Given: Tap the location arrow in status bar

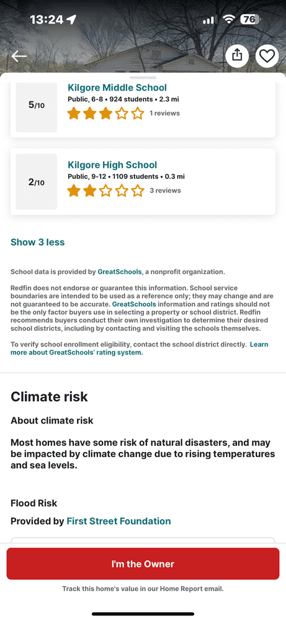Looking at the screenshot, I should pyautogui.click(x=71, y=19).
